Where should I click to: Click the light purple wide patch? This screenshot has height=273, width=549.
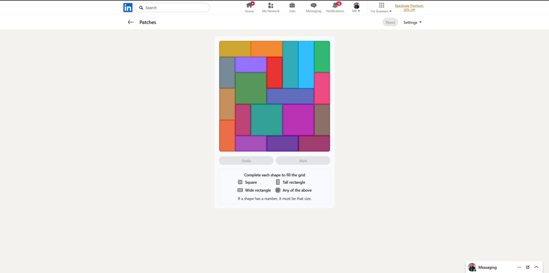[251, 65]
